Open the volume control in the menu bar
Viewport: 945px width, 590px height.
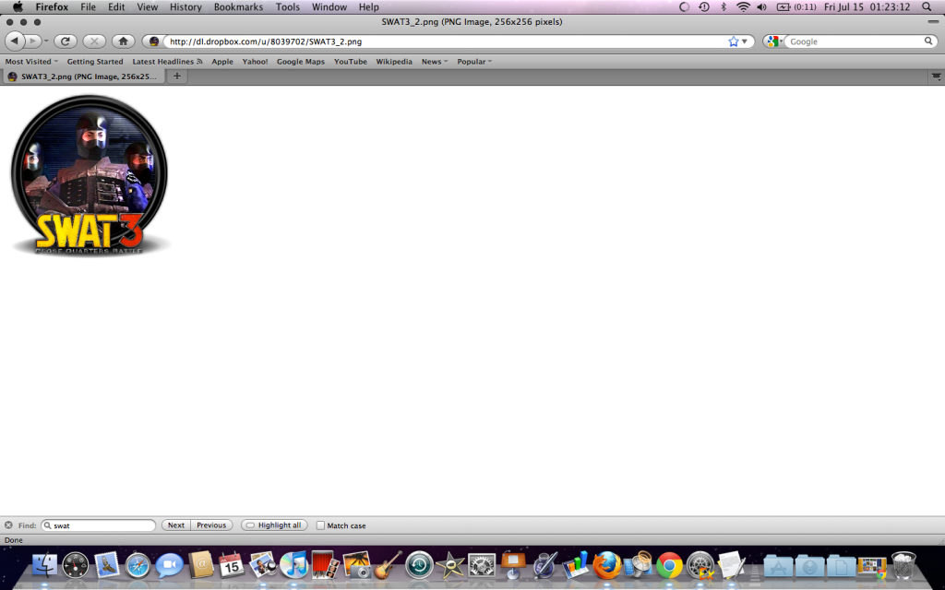coord(761,7)
